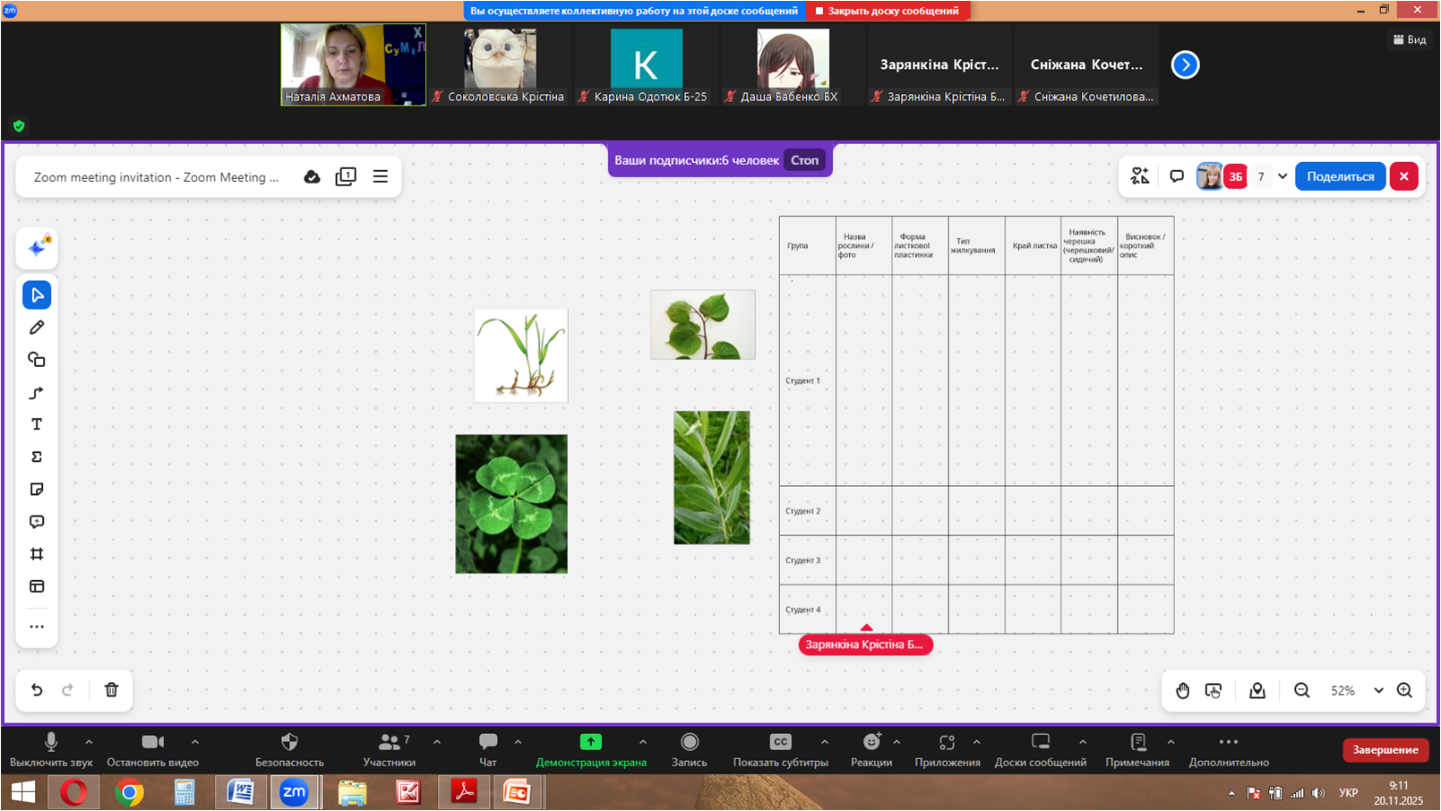This screenshot has width=1441, height=811.
Task: Open the whiteboard hamburger menu
Action: coord(381,176)
